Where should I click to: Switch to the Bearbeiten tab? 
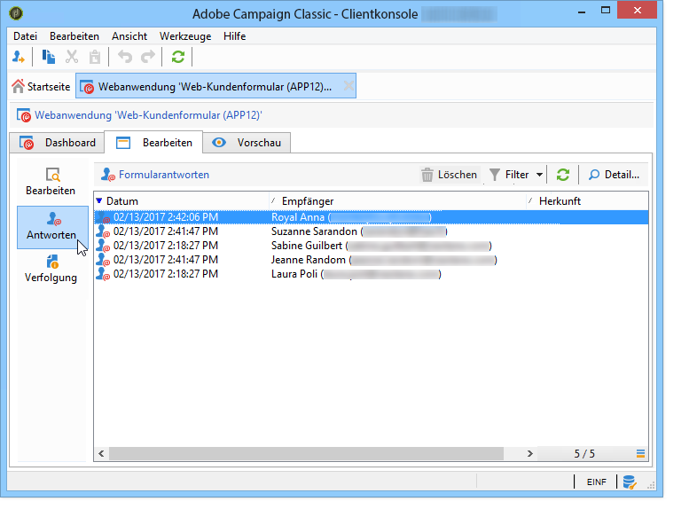point(153,143)
